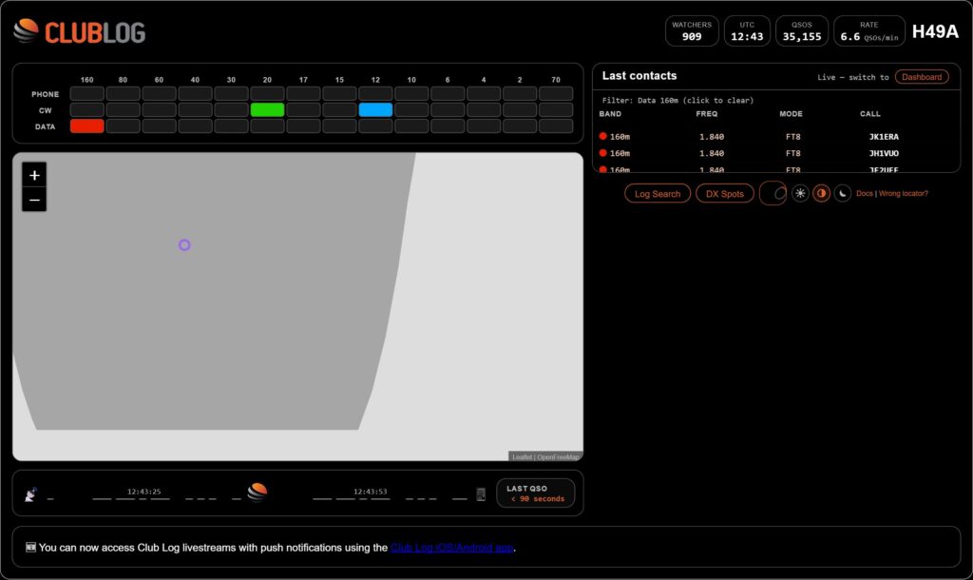The height and width of the screenshot is (580, 973).
Task: Open the Club Log iOS/Android app link
Action: tap(451, 548)
